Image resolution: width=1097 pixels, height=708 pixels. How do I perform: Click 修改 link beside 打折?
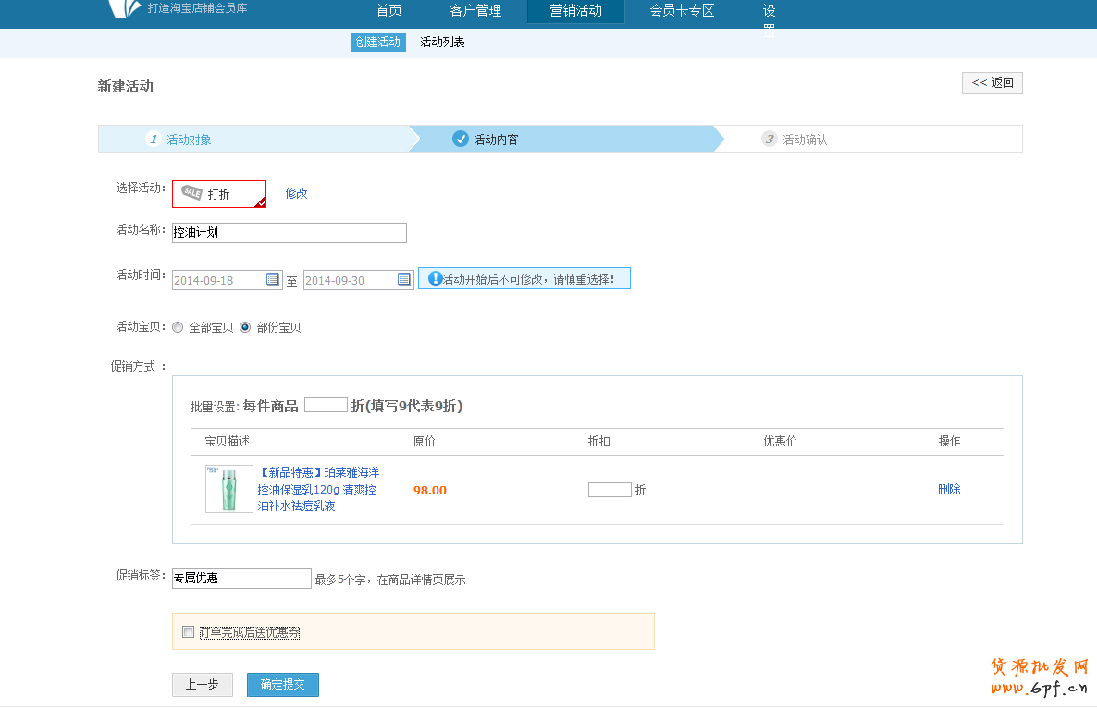pos(296,193)
